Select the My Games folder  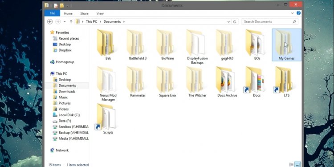pos(286,45)
